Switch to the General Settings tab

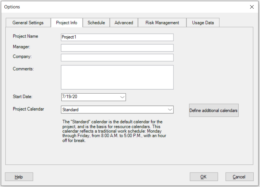coord(28,23)
